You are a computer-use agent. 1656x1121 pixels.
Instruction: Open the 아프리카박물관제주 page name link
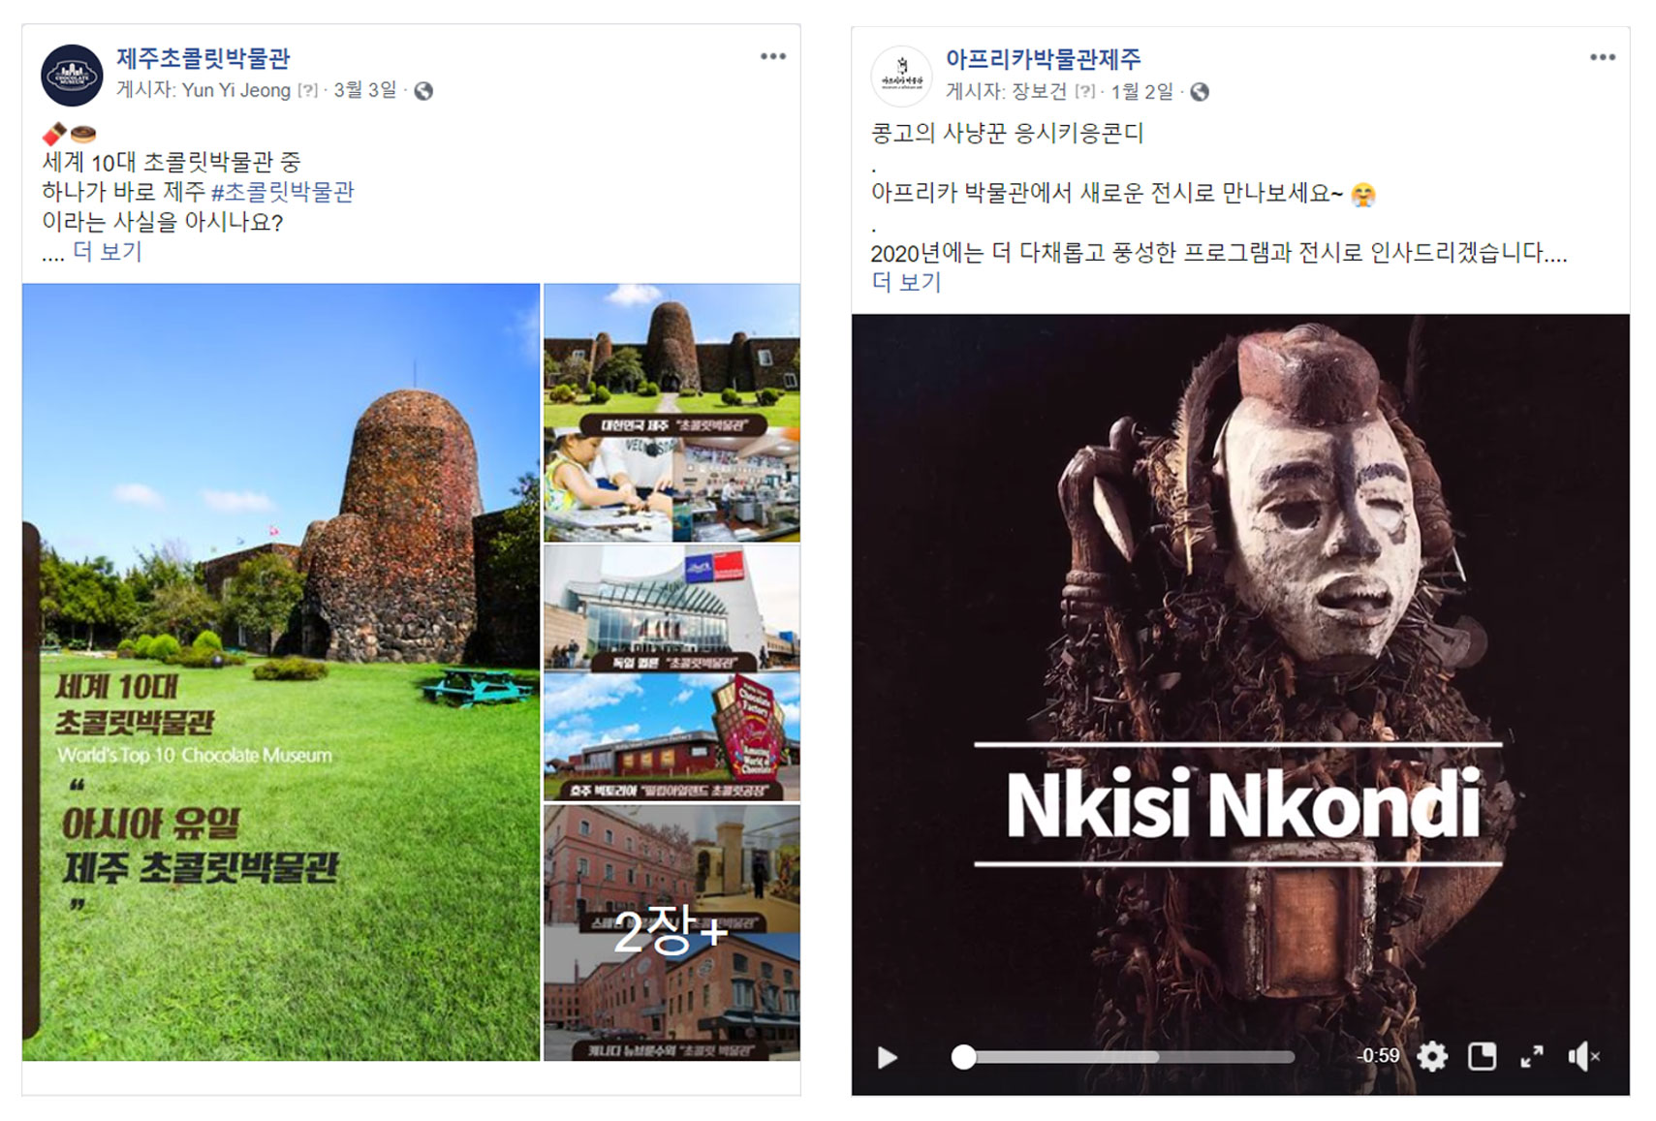click(1043, 59)
